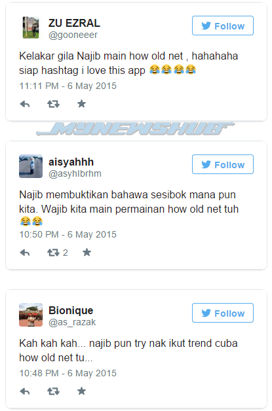Open ZU EZRAL's profile picture

click(31, 27)
